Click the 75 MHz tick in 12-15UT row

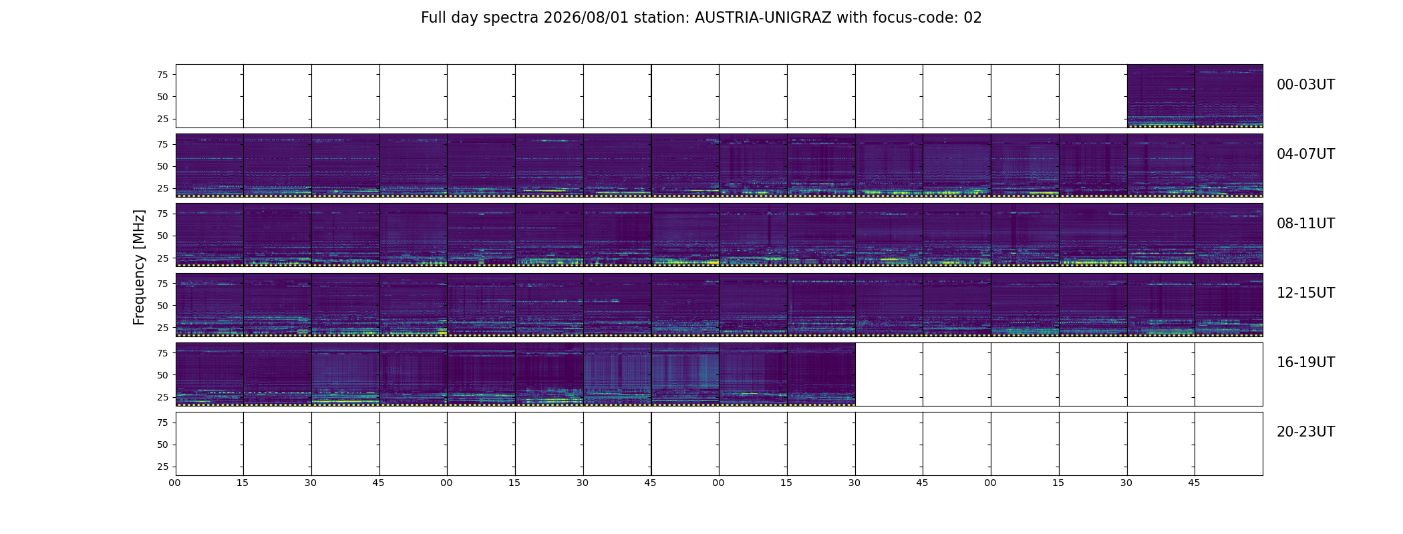coord(162,284)
